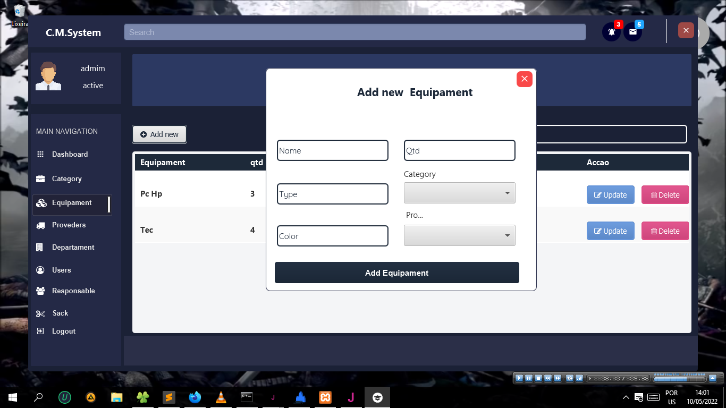The width and height of the screenshot is (726, 408).
Task: Open the XAMPP taskbar icon
Action: 325,397
